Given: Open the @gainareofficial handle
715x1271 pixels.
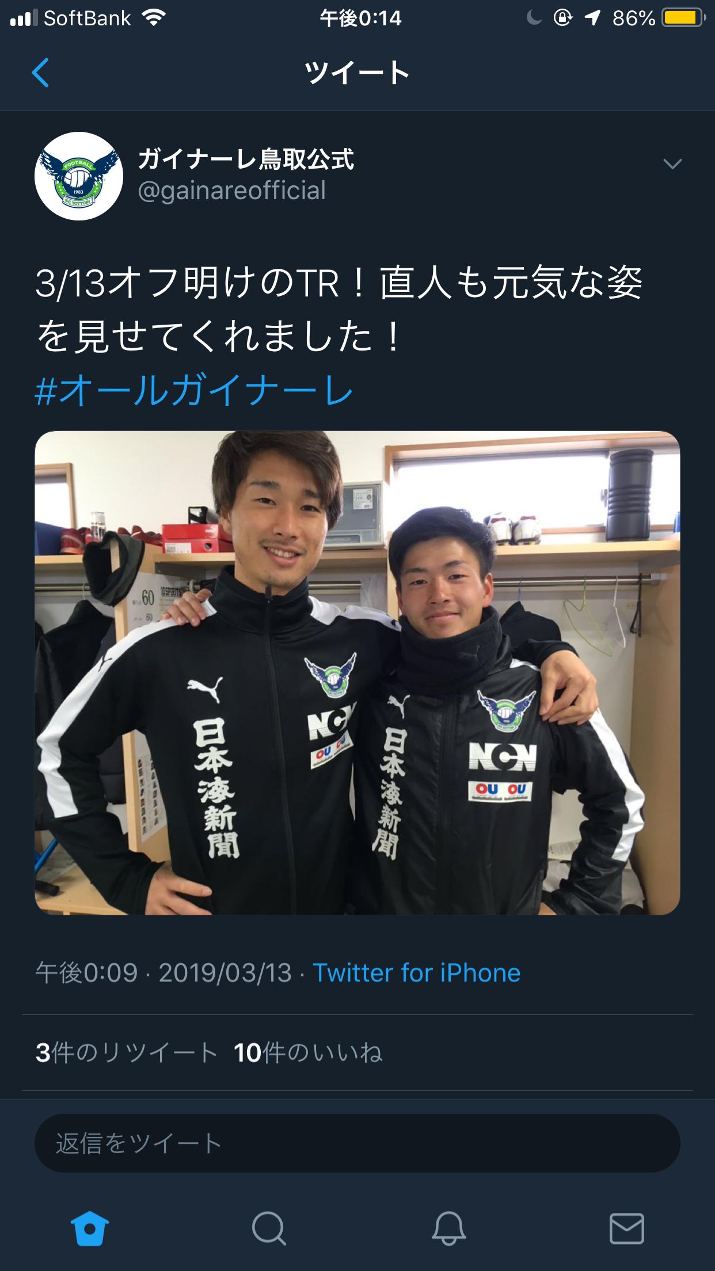Looking at the screenshot, I should point(231,191).
